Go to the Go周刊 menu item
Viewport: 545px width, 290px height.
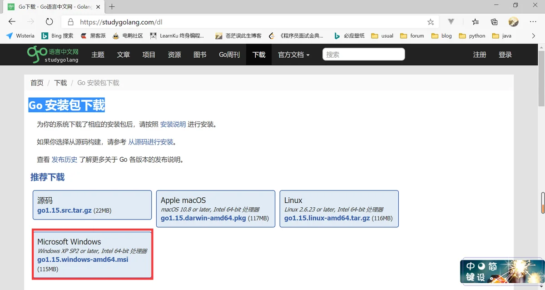229,55
